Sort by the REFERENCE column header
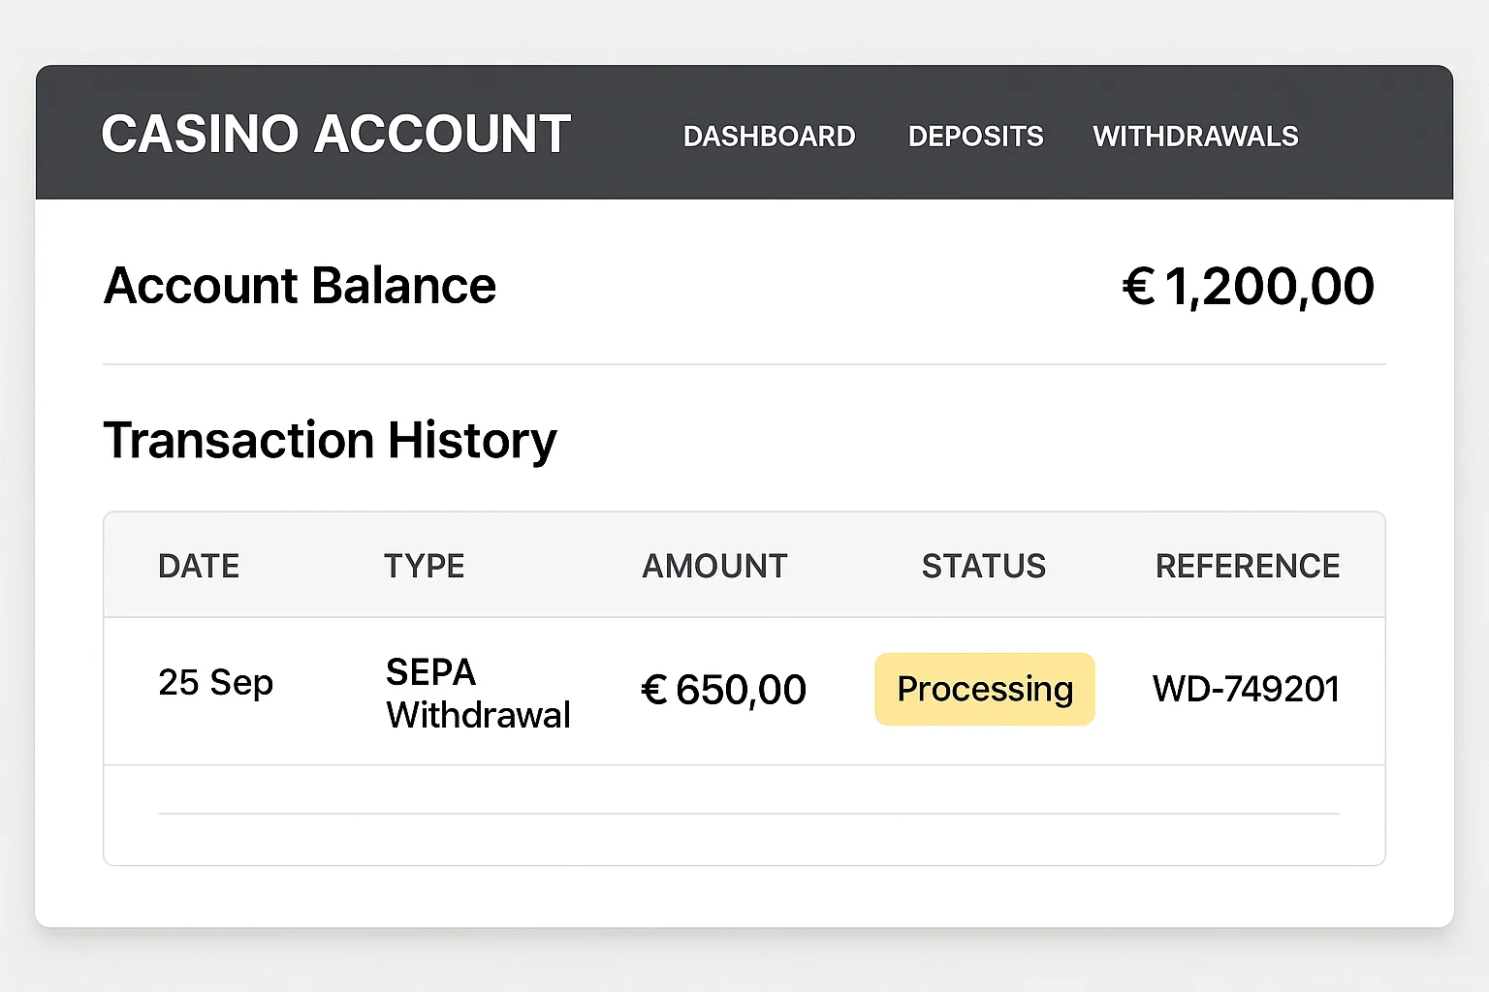1489x992 pixels. 1248,566
